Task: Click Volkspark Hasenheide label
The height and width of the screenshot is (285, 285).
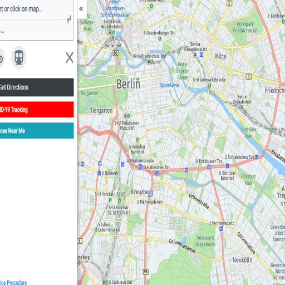Action: point(205,241)
